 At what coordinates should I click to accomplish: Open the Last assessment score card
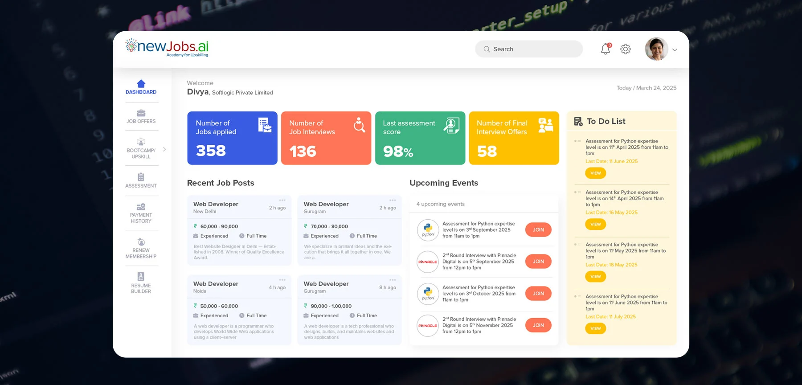coord(420,138)
